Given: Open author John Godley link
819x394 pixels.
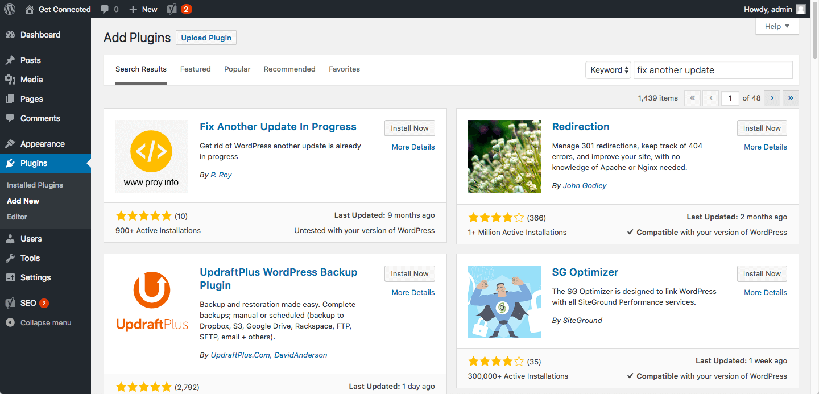Looking at the screenshot, I should point(585,186).
